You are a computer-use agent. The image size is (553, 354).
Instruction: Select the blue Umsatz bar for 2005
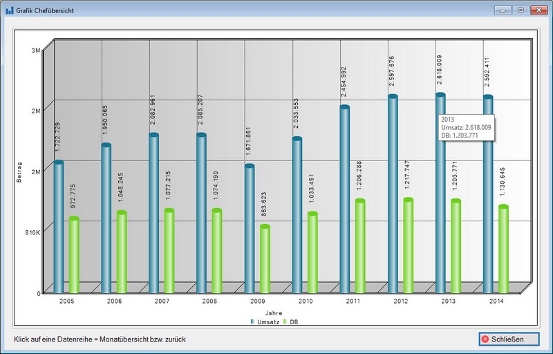point(59,228)
